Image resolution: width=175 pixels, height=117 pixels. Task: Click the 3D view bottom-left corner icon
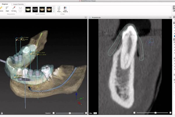pos(2,113)
